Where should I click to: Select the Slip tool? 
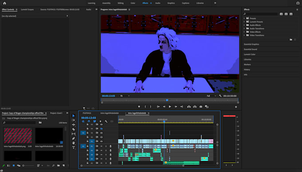point(74,134)
